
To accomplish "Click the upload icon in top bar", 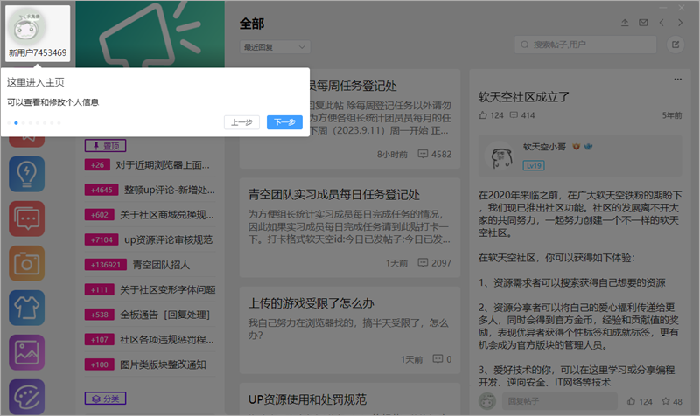I will point(625,23).
